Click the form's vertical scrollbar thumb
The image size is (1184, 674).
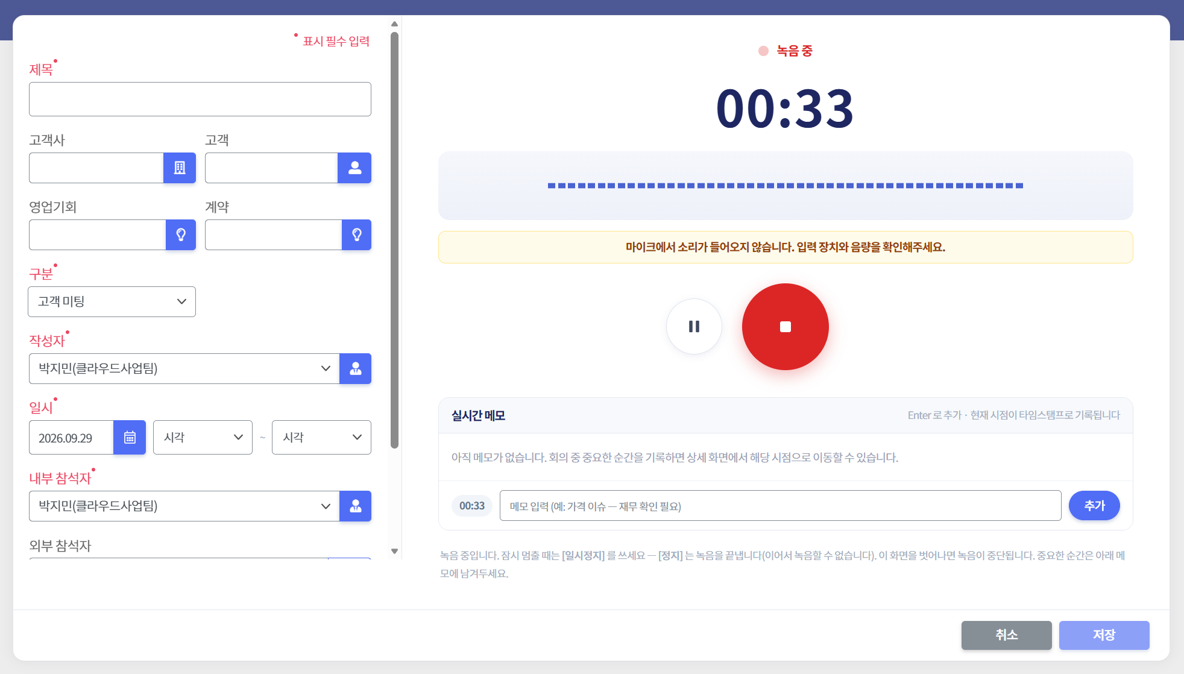tap(394, 240)
